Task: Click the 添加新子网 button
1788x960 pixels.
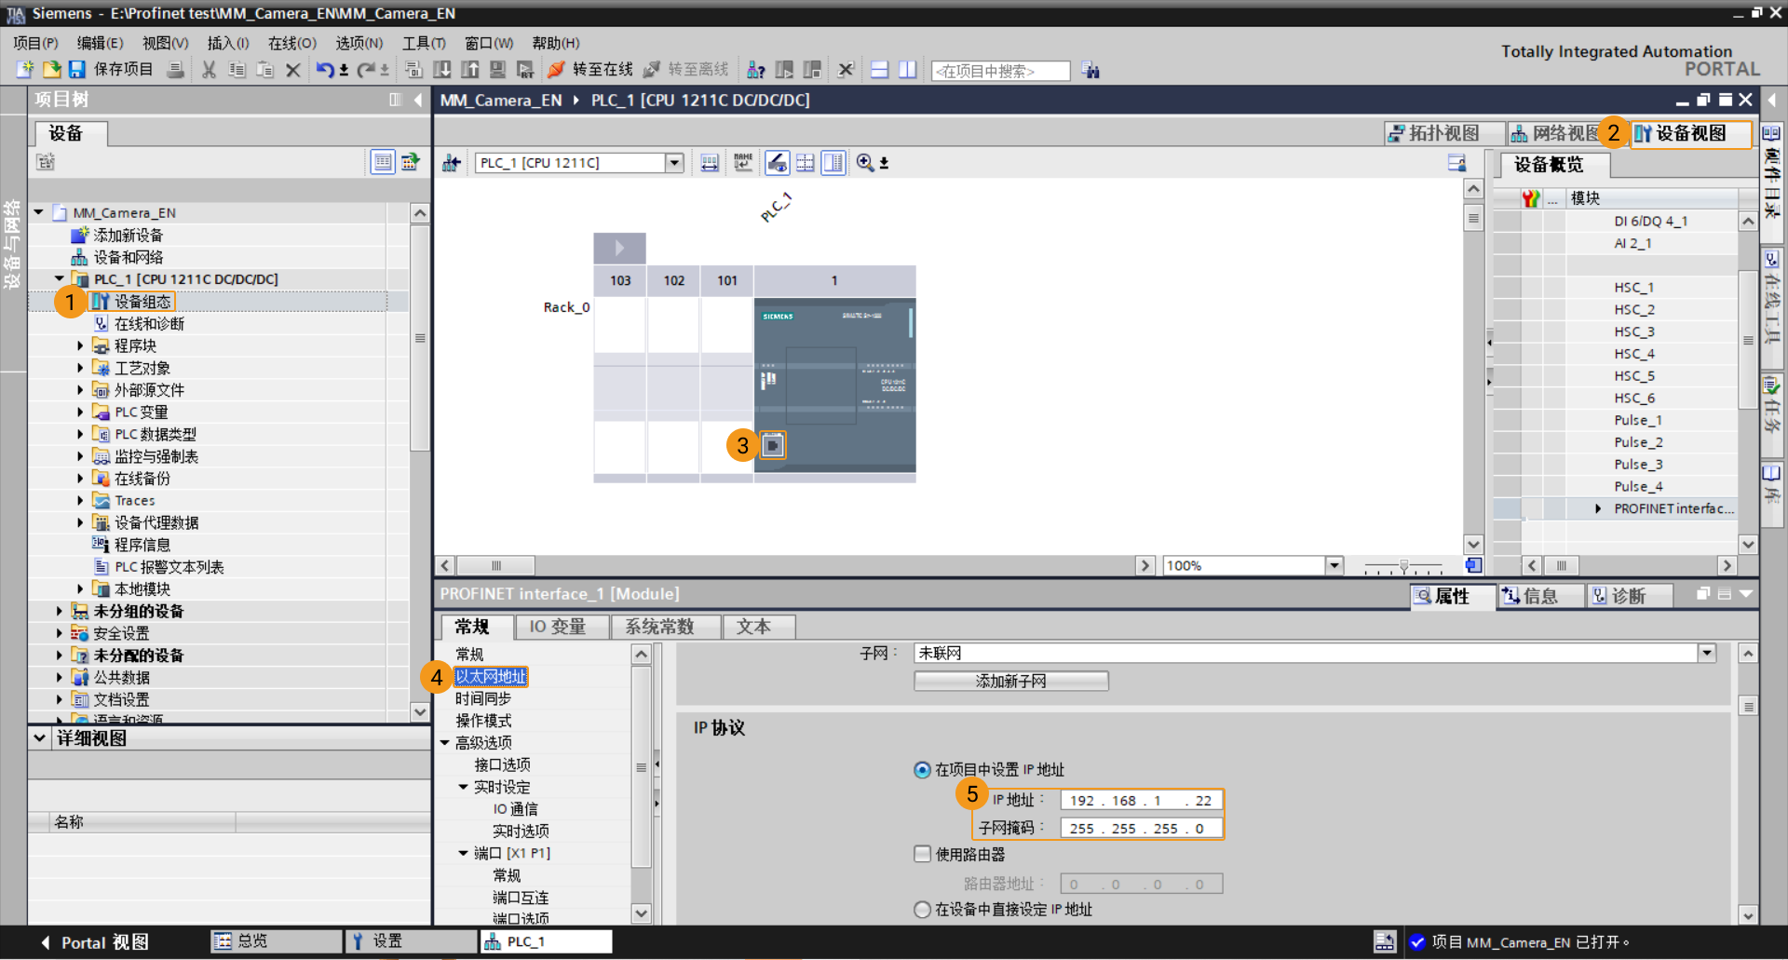Action: (x=1010, y=681)
